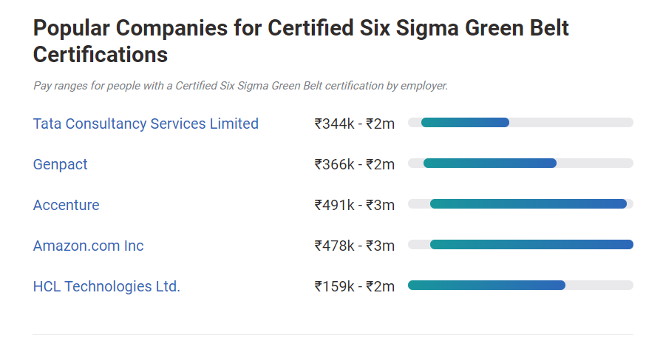Click the Popular Companies section heading
The image size is (646, 341).
click(x=301, y=41)
